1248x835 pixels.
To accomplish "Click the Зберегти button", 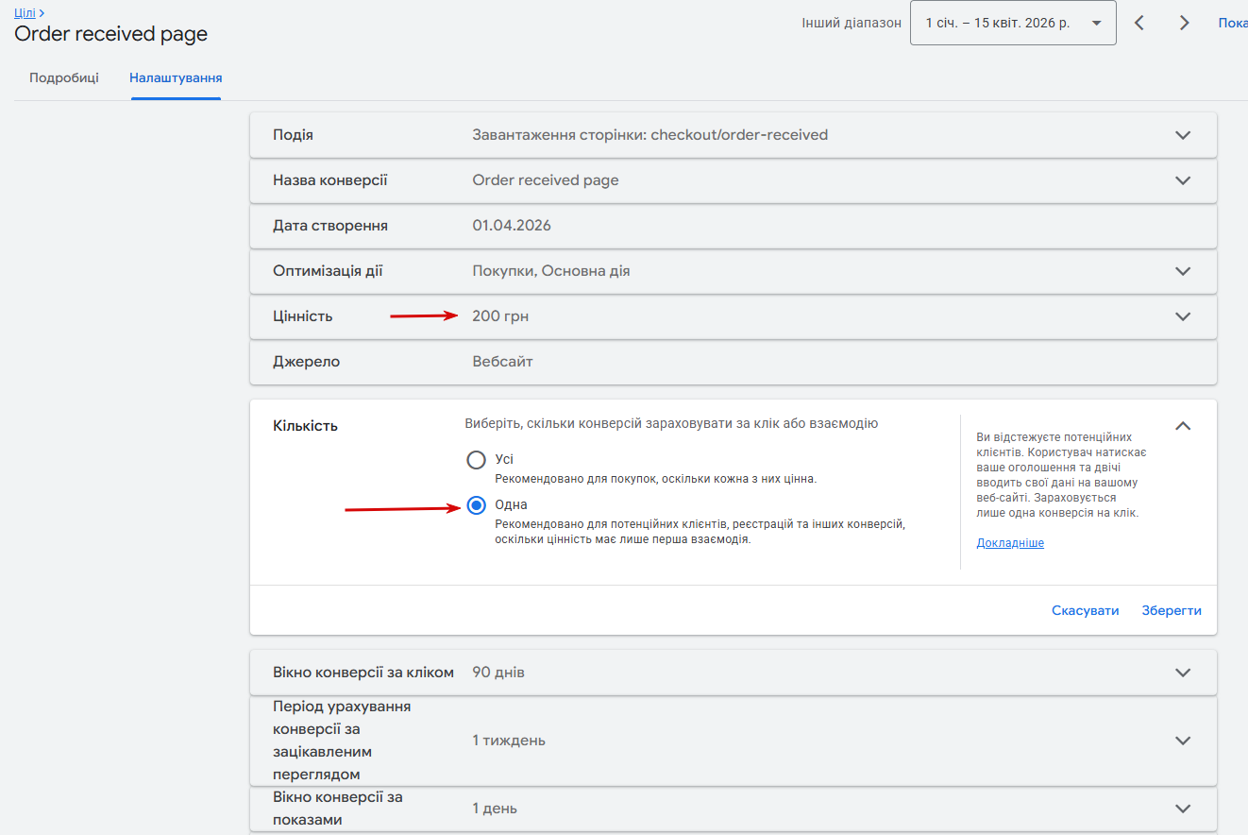I will click(x=1172, y=610).
